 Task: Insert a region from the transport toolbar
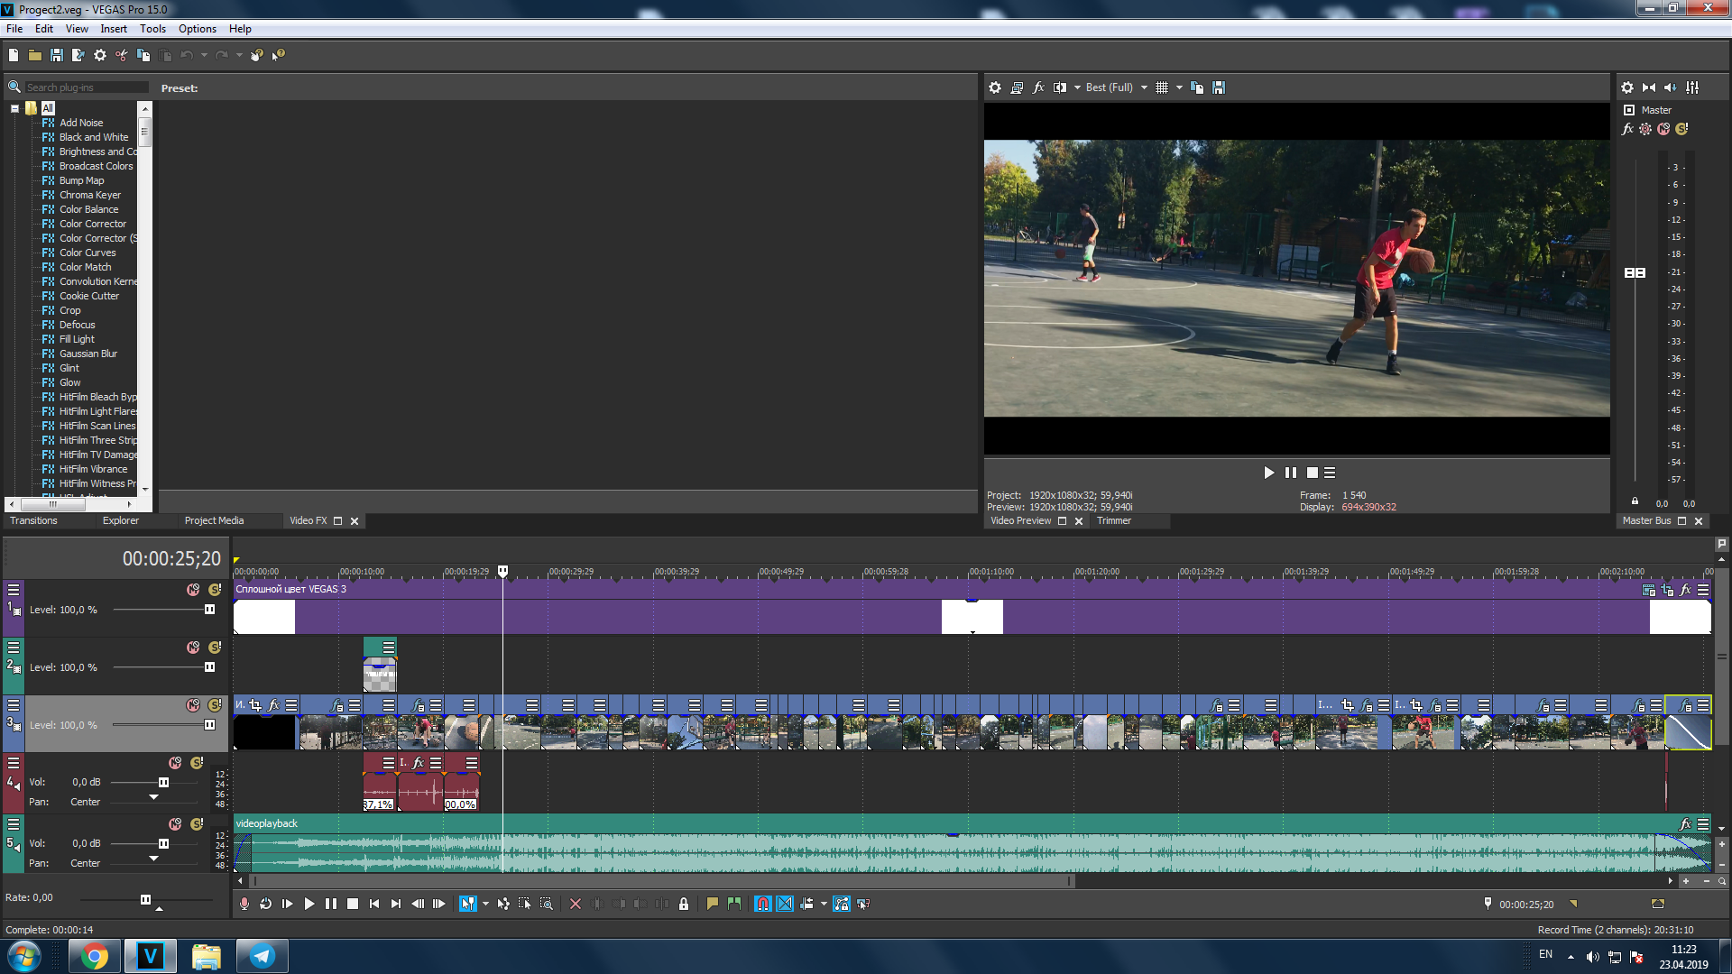pos(734,904)
